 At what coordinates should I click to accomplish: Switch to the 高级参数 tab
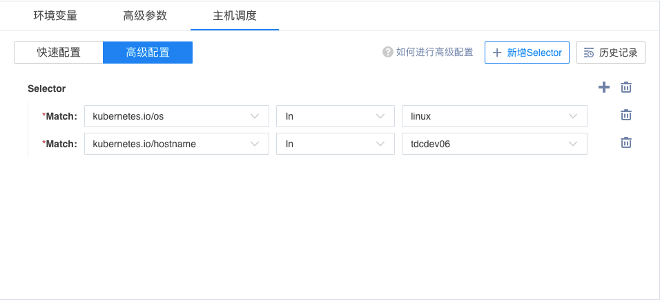click(x=145, y=16)
